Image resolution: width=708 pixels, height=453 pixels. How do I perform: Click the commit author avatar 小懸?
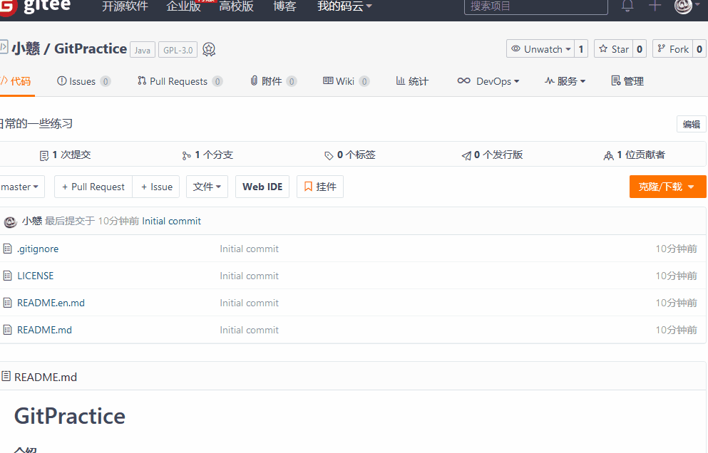[10, 222]
